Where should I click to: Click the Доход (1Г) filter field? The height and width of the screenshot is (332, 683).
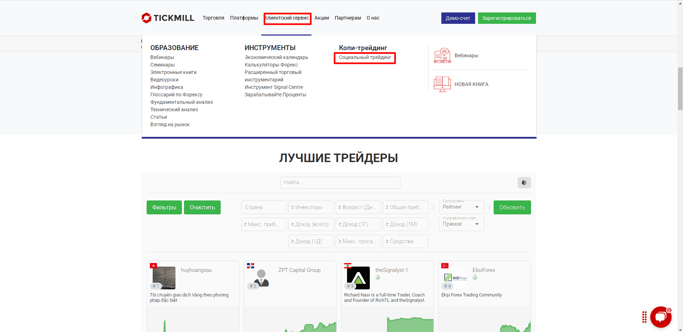tap(358, 224)
